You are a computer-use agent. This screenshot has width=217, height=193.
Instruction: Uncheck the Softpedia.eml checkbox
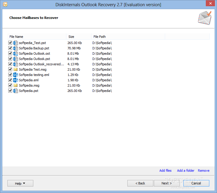click(x=10, y=80)
